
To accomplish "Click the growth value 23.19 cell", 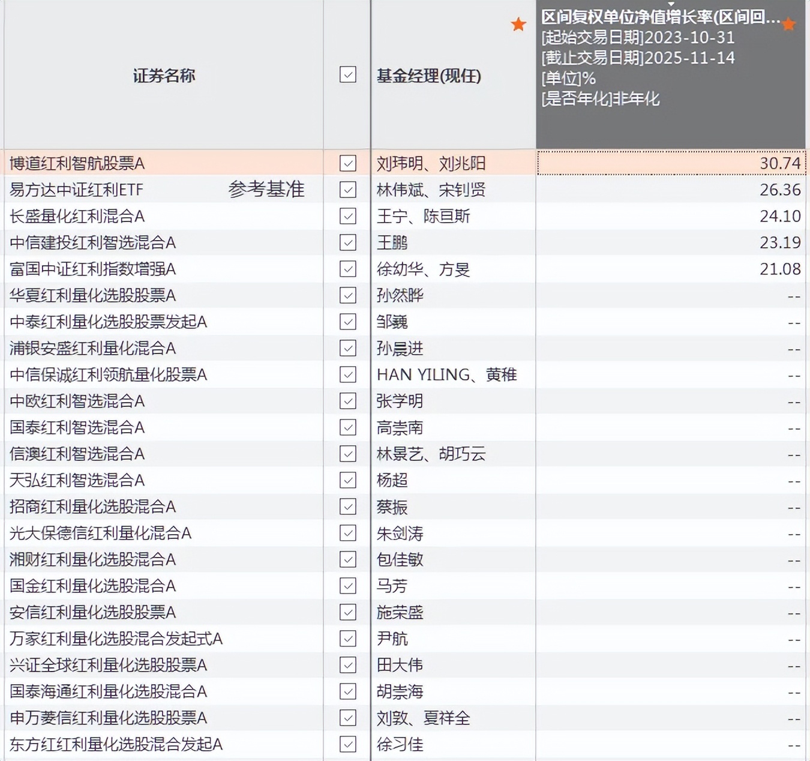I will pos(671,242).
